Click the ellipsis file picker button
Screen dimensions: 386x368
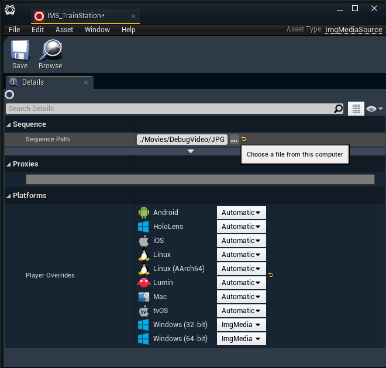[234, 140]
